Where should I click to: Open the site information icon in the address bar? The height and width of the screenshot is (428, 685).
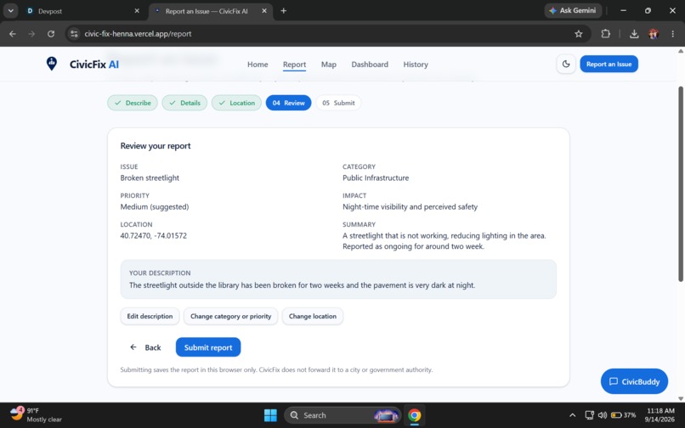[x=74, y=34]
